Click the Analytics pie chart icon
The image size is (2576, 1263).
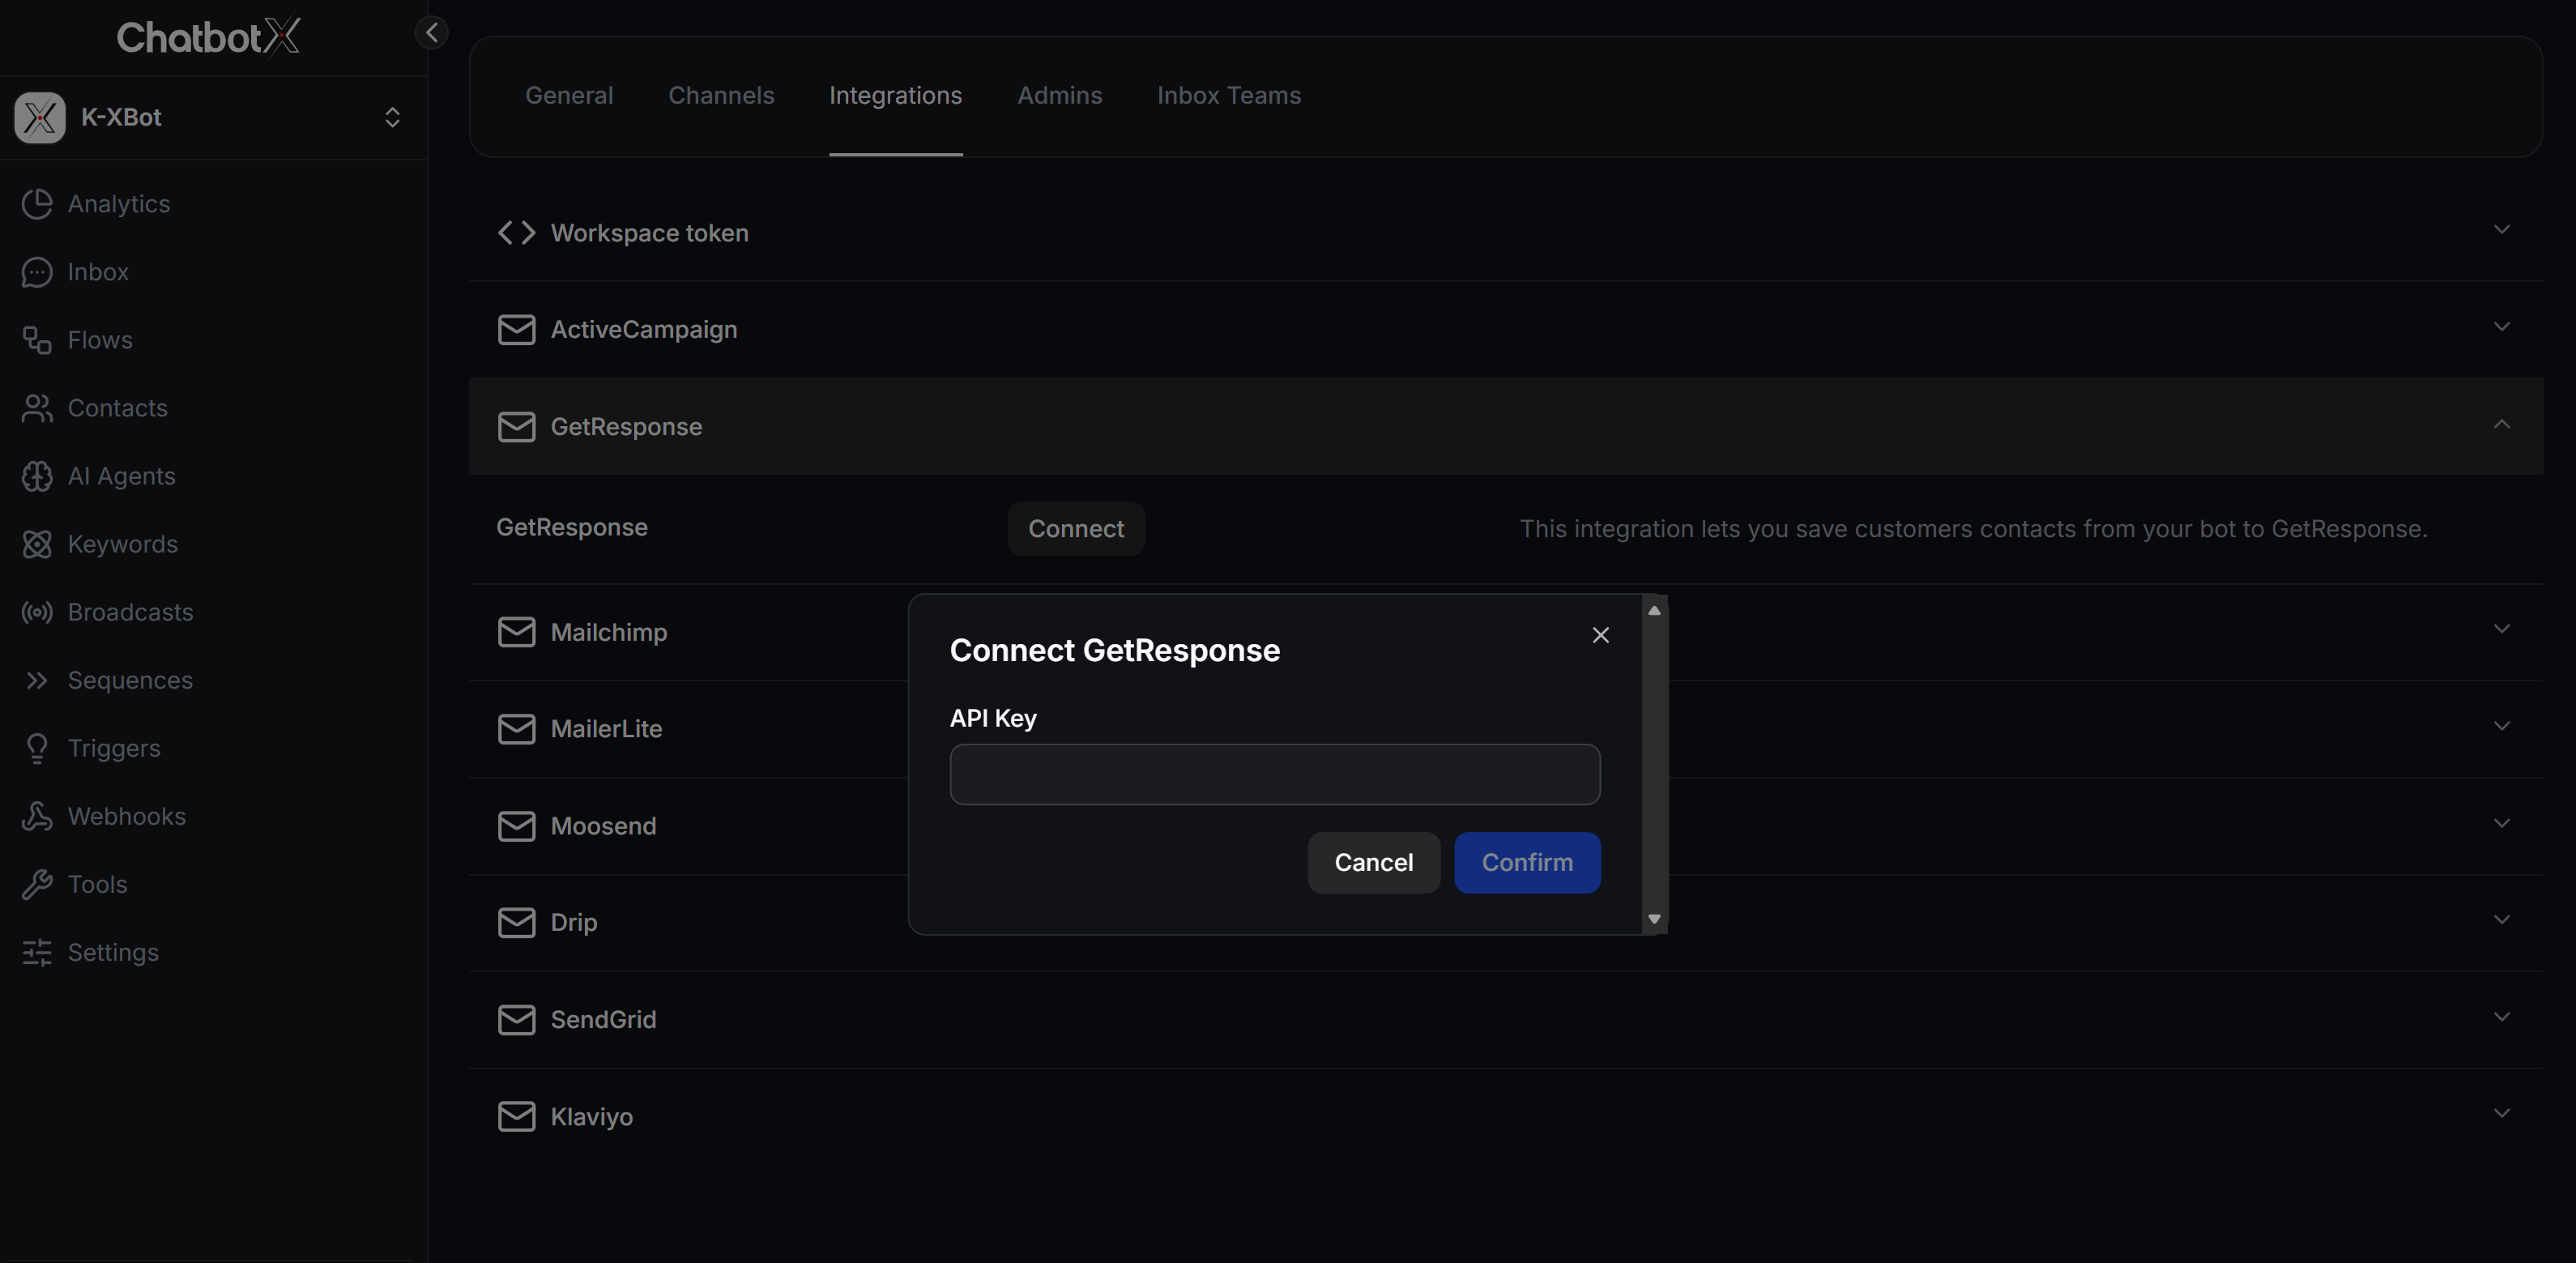click(x=37, y=203)
